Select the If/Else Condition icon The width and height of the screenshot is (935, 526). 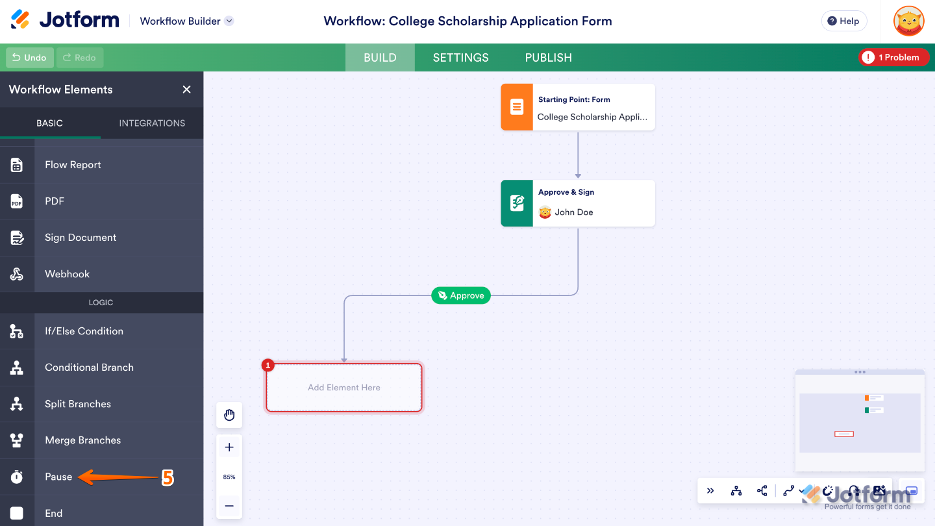[x=17, y=331]
